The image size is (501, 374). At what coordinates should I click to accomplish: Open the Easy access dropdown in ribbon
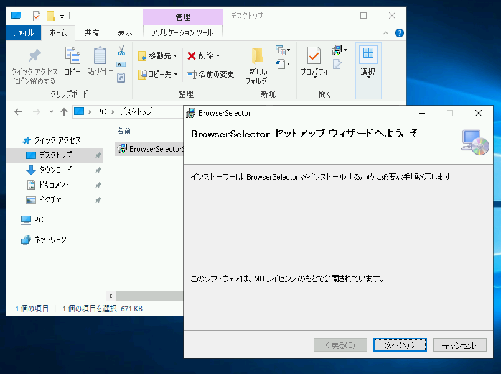tap(283, 64)
